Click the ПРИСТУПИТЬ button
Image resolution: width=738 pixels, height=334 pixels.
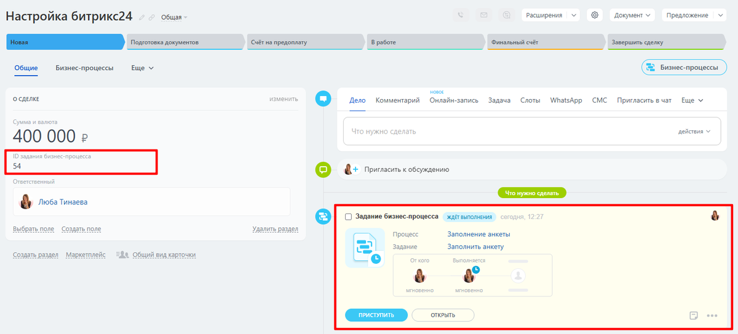click(x=376, y=316)
